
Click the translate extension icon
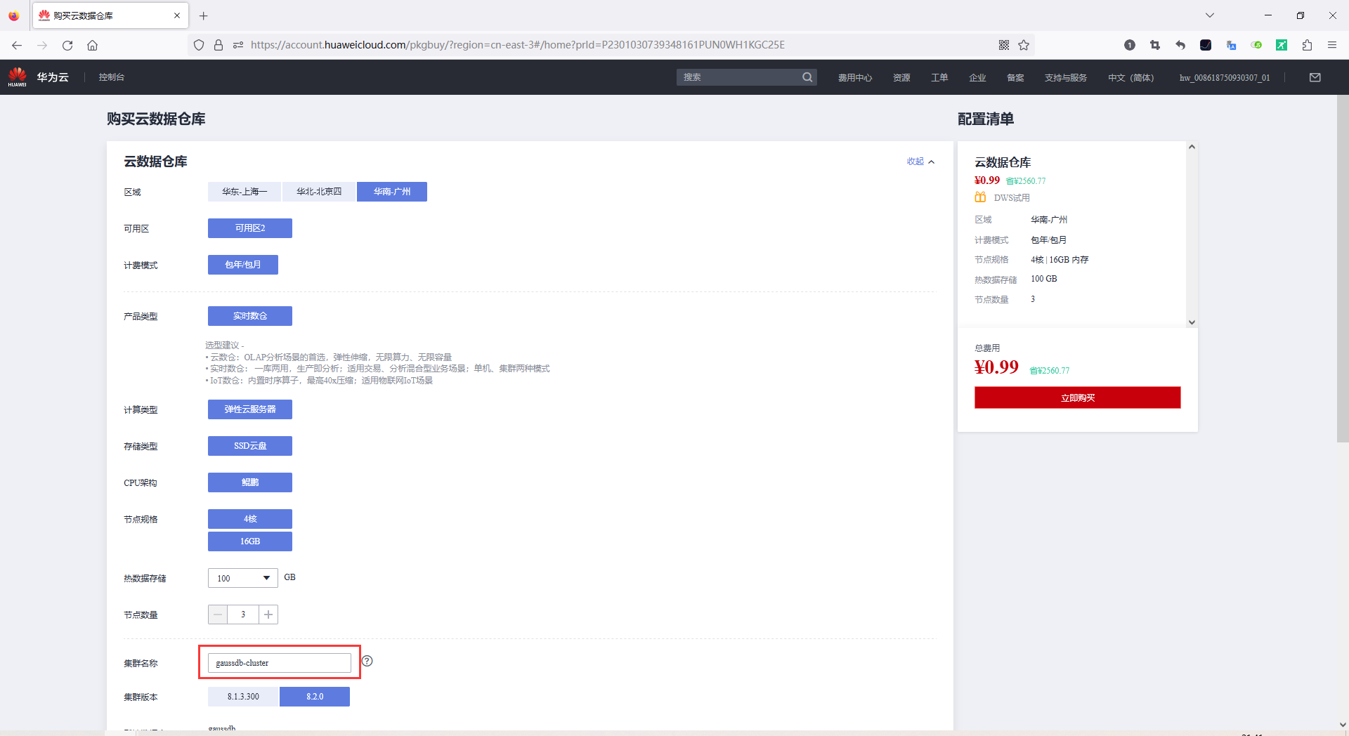[1231, 45]
